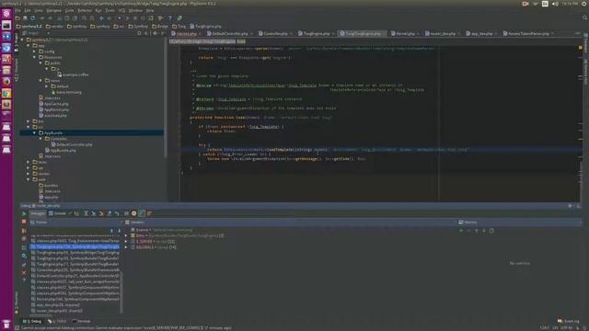
Task: Move to previous frame with up arrow
Action: pos(111,231)
